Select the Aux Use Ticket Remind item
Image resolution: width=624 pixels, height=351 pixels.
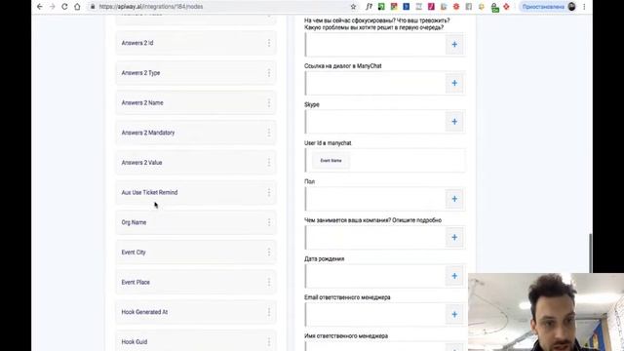point(195,192)
